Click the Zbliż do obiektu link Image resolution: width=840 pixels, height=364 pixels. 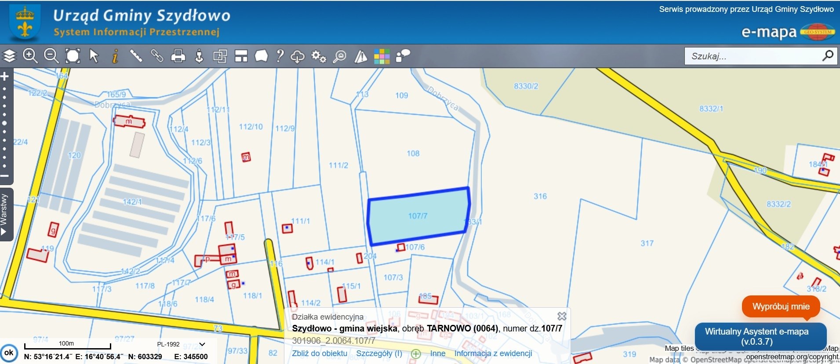click(320, 353)
